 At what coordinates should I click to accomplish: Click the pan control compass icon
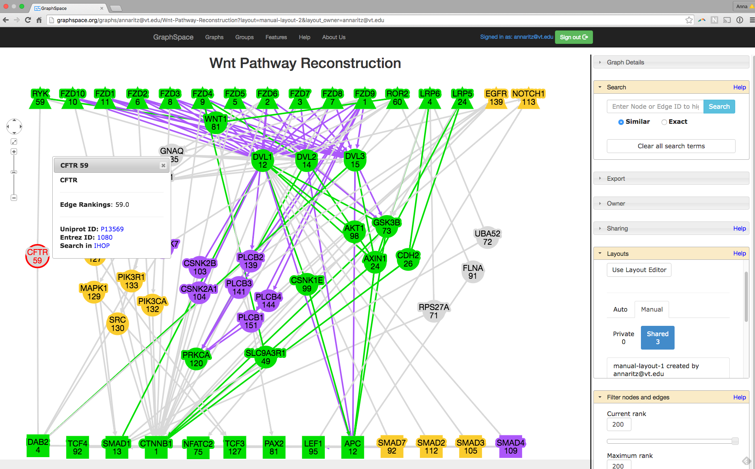(14, 127)
